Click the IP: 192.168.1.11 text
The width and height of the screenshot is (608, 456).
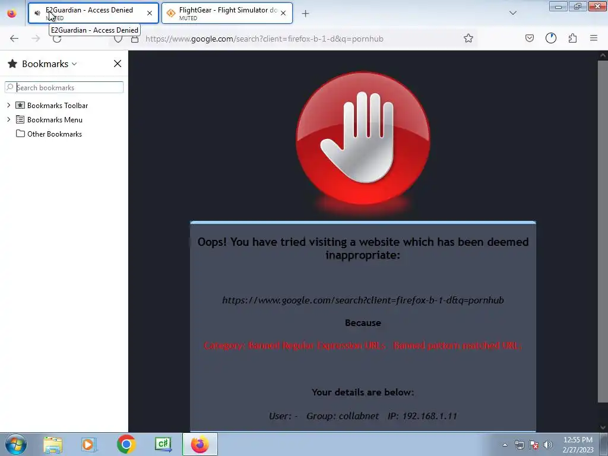point(422,416)
